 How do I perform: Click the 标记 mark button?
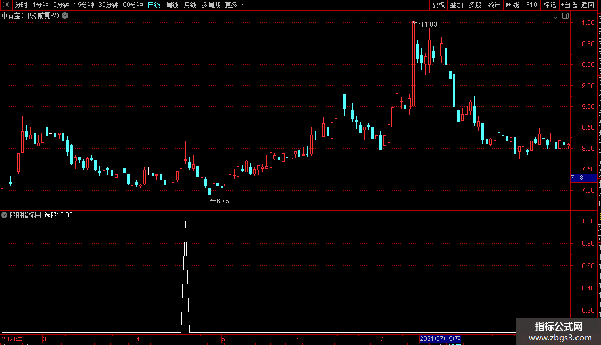point(549,5)
